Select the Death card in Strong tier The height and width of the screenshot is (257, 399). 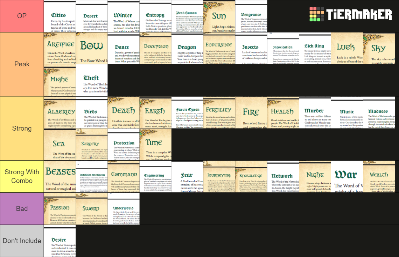pyautogui.click(x=123, y=112)
